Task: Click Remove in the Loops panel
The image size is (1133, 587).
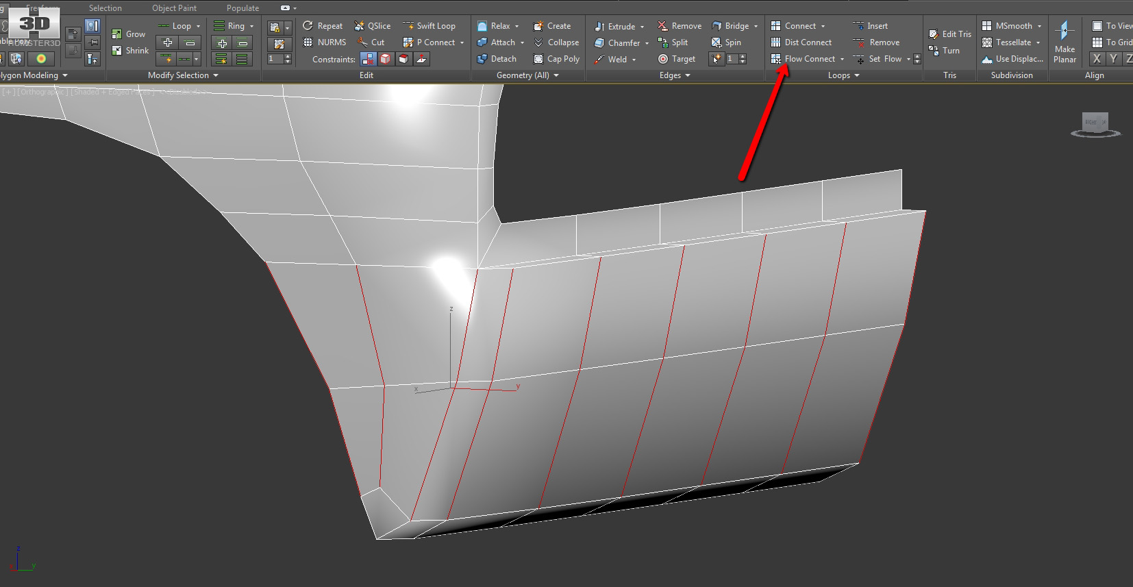Action: coord(876,42)
